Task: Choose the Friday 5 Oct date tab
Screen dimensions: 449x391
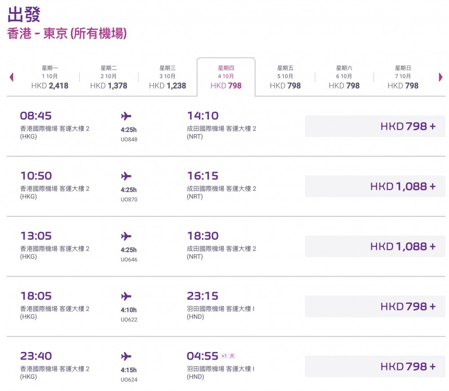Action: [x=285, y=77]
